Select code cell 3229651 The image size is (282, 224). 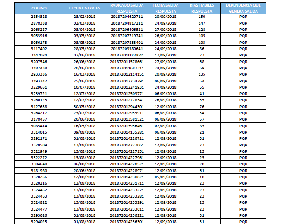[39, 87]
